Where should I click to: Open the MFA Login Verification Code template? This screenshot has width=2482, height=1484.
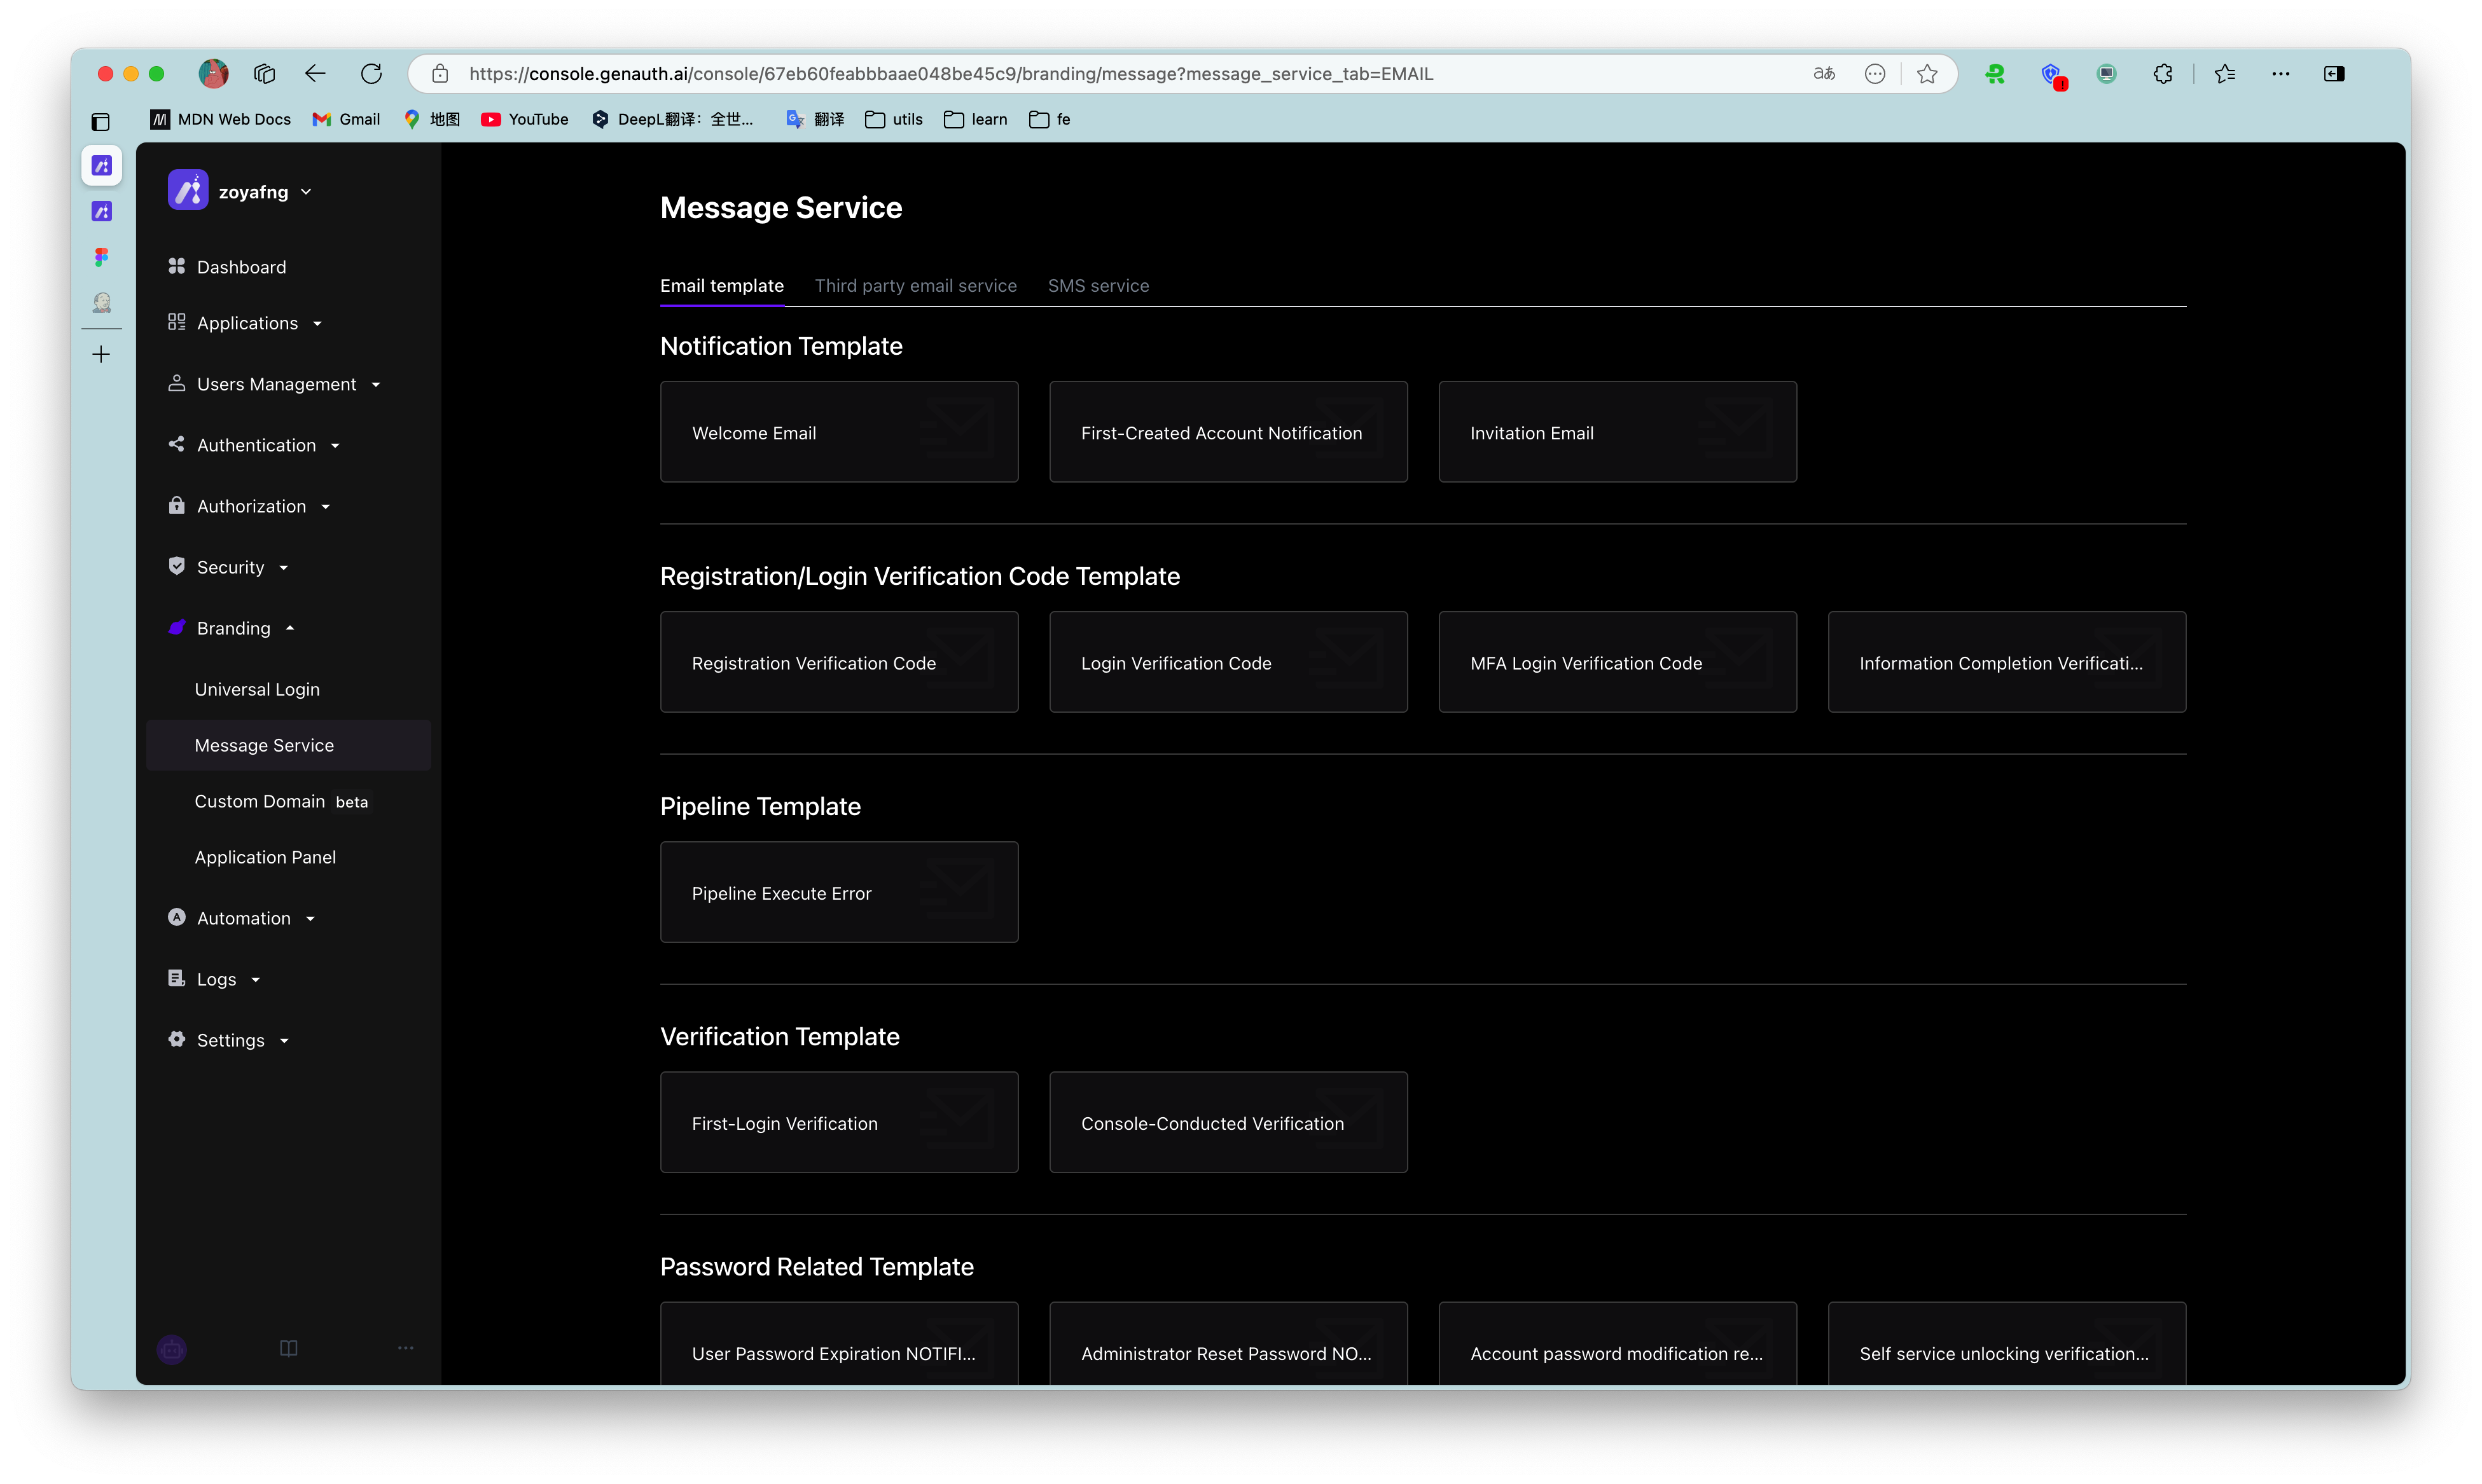[x=1617, y=663]
